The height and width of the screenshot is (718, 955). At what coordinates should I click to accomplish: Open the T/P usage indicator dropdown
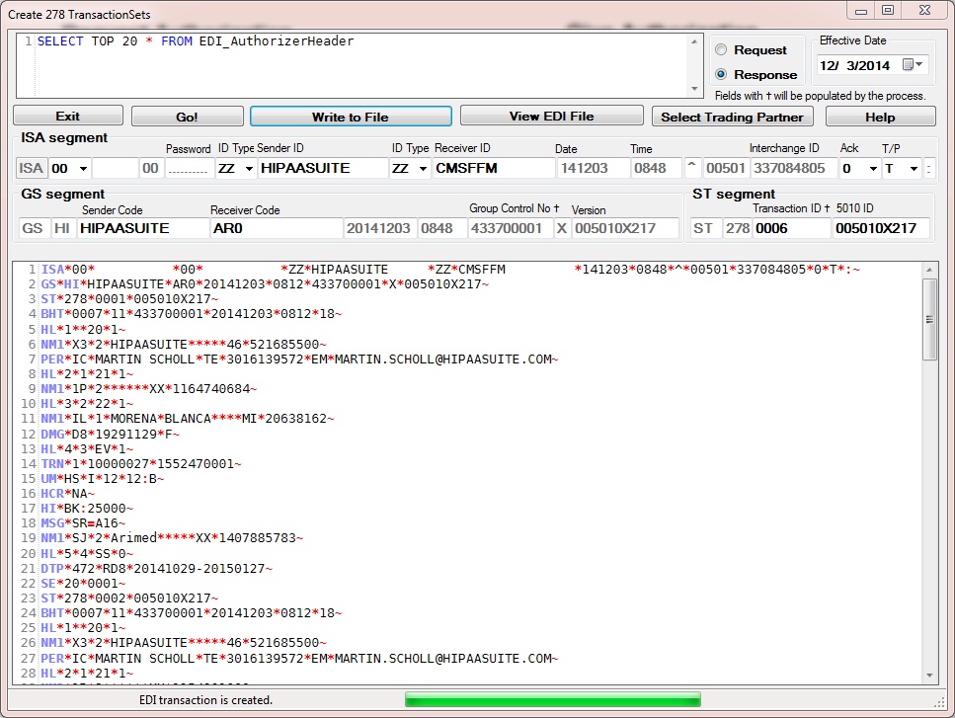click(914, 169)
